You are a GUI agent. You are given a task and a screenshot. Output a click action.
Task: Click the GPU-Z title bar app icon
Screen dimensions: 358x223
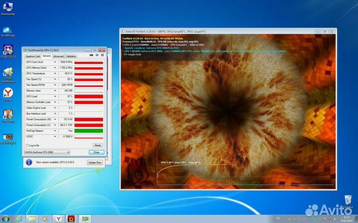(25, 50)
